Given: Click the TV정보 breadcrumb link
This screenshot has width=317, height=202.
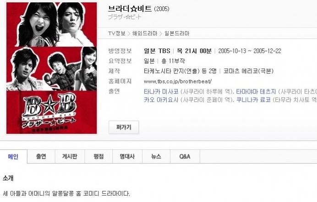Looking at the screenshot, I should point(117,33).
